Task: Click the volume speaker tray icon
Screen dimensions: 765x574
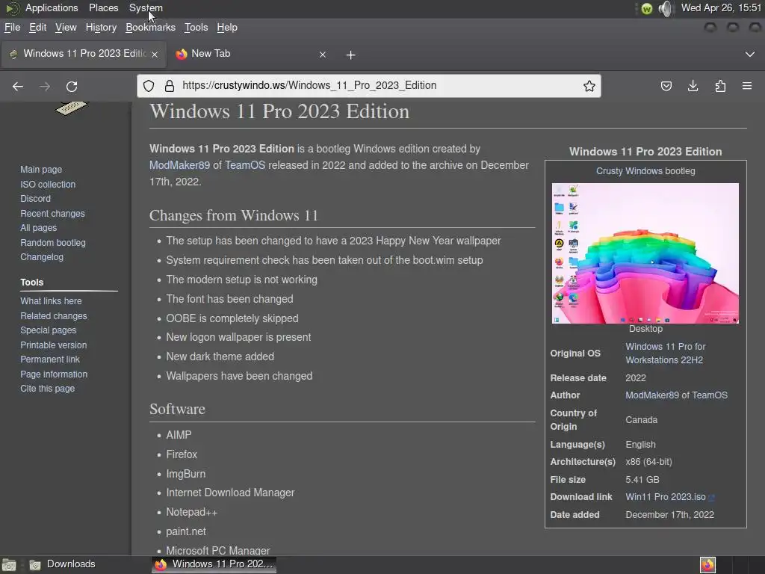Action: point(666,8)
